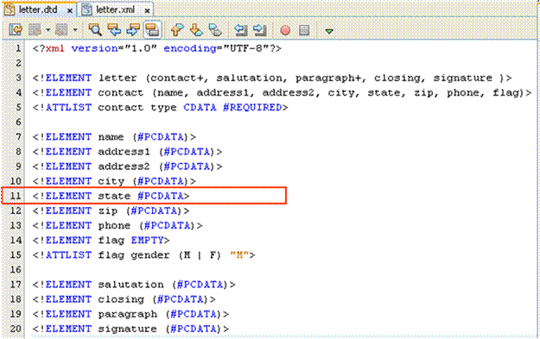Click the letter.dtd tab file icon

coord(10,9)
